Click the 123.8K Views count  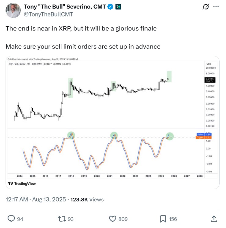pos(87,200)
